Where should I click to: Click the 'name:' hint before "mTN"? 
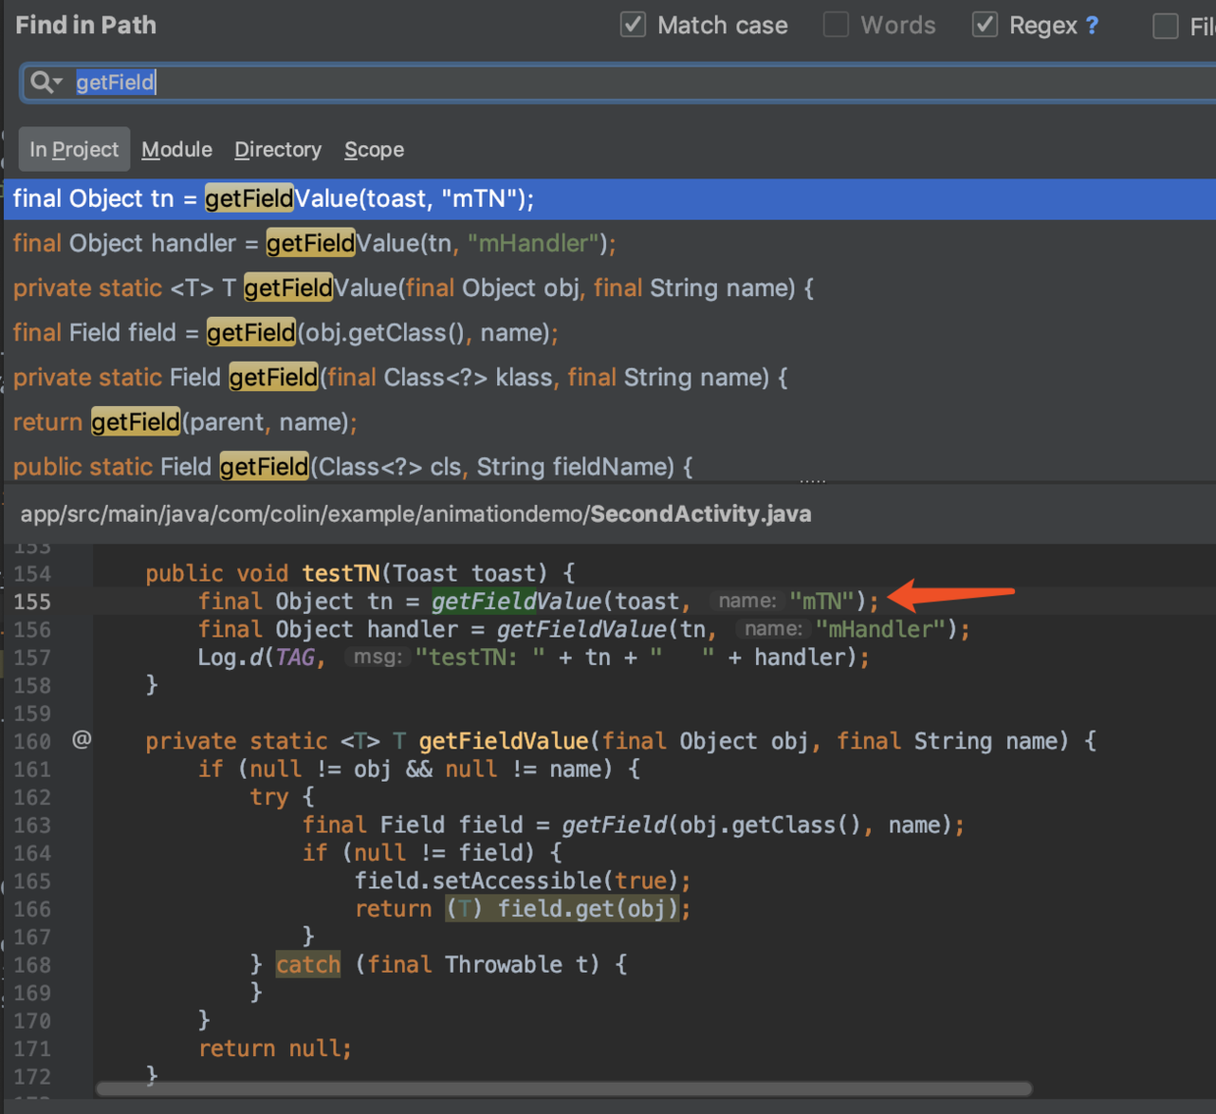[x=747, y=601]
